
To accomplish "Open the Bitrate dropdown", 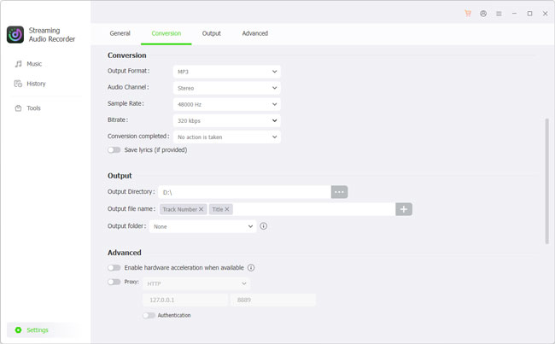I will 227,120.
